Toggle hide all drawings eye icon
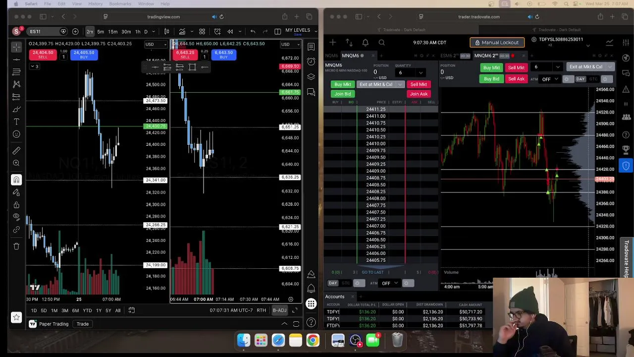The image size is (634, 357). click(x=16, y=217)
